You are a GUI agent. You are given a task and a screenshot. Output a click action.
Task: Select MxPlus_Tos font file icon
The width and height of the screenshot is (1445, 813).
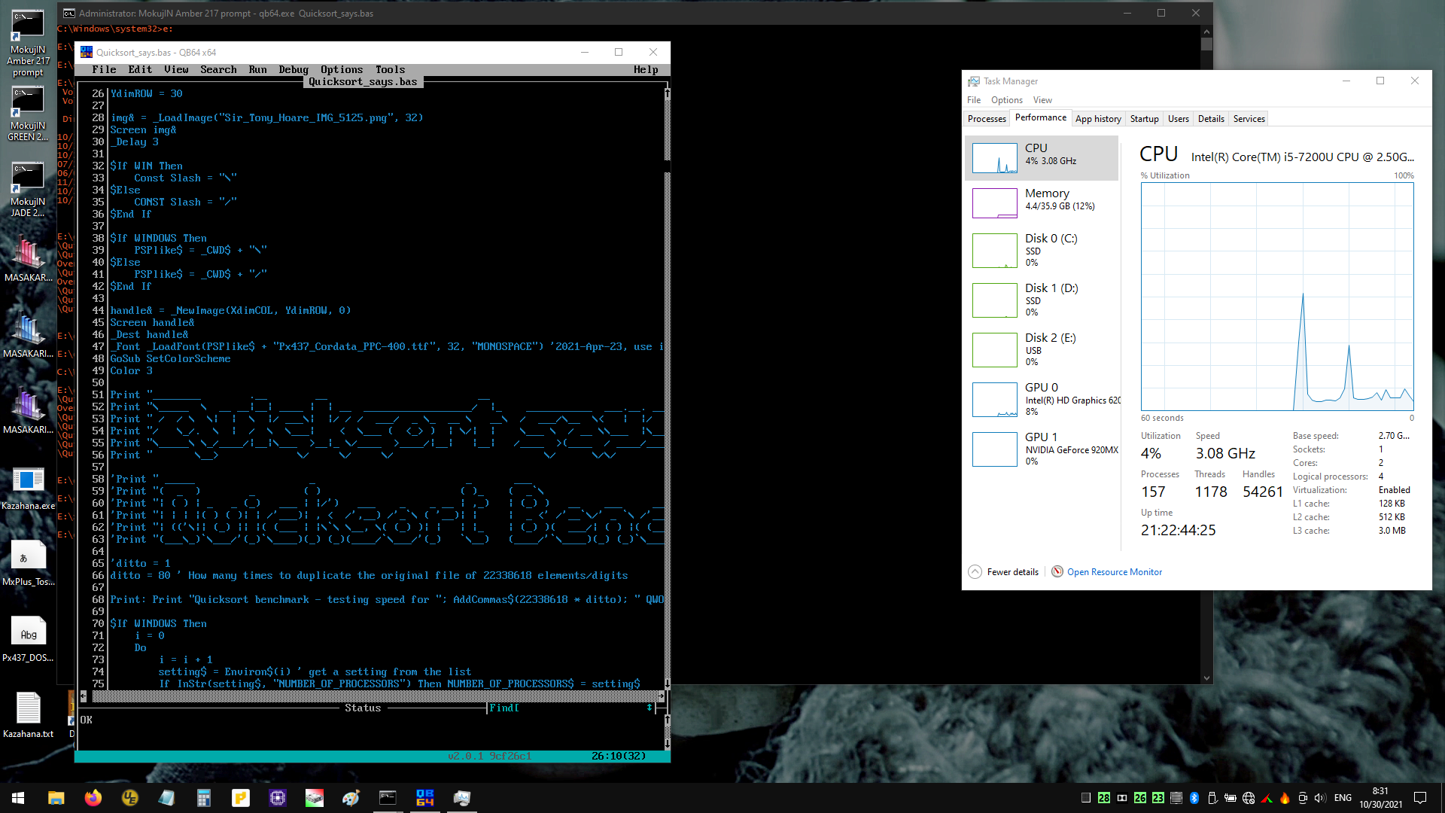pyautogui.click(x=28, y=564)
